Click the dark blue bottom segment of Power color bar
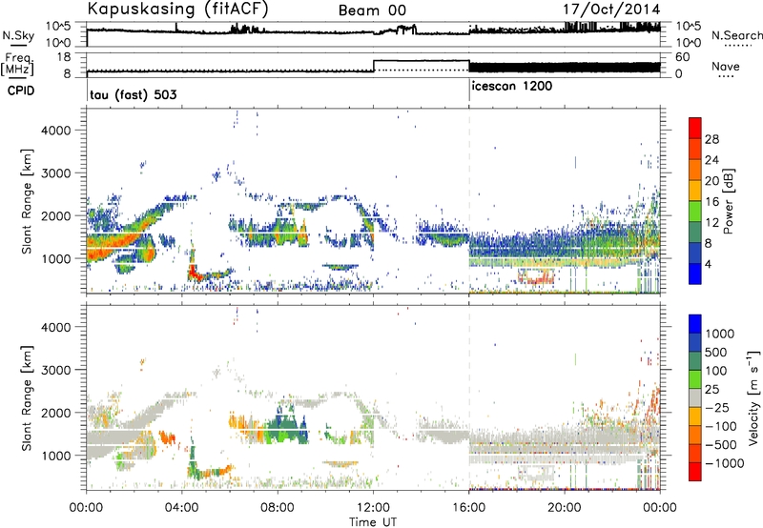Screen dimensions: 763x528 coord(695,274)
